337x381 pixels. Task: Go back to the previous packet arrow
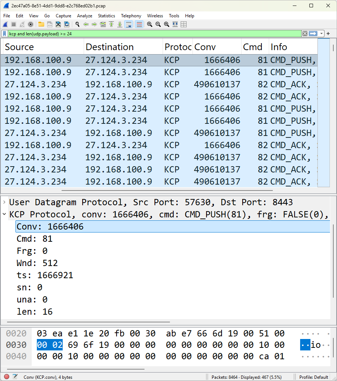click(86, 24)
